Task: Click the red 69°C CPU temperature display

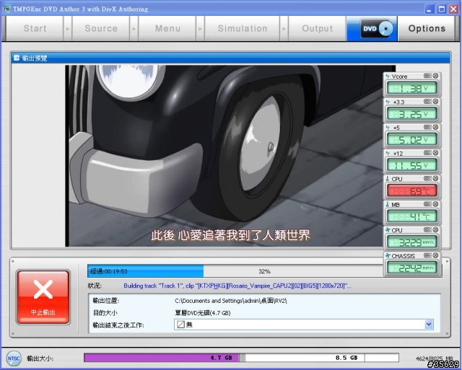Action: click(x=411, y=190)
